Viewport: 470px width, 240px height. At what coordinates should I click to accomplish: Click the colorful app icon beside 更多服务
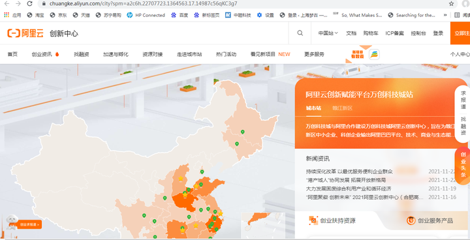coord(374,55)
